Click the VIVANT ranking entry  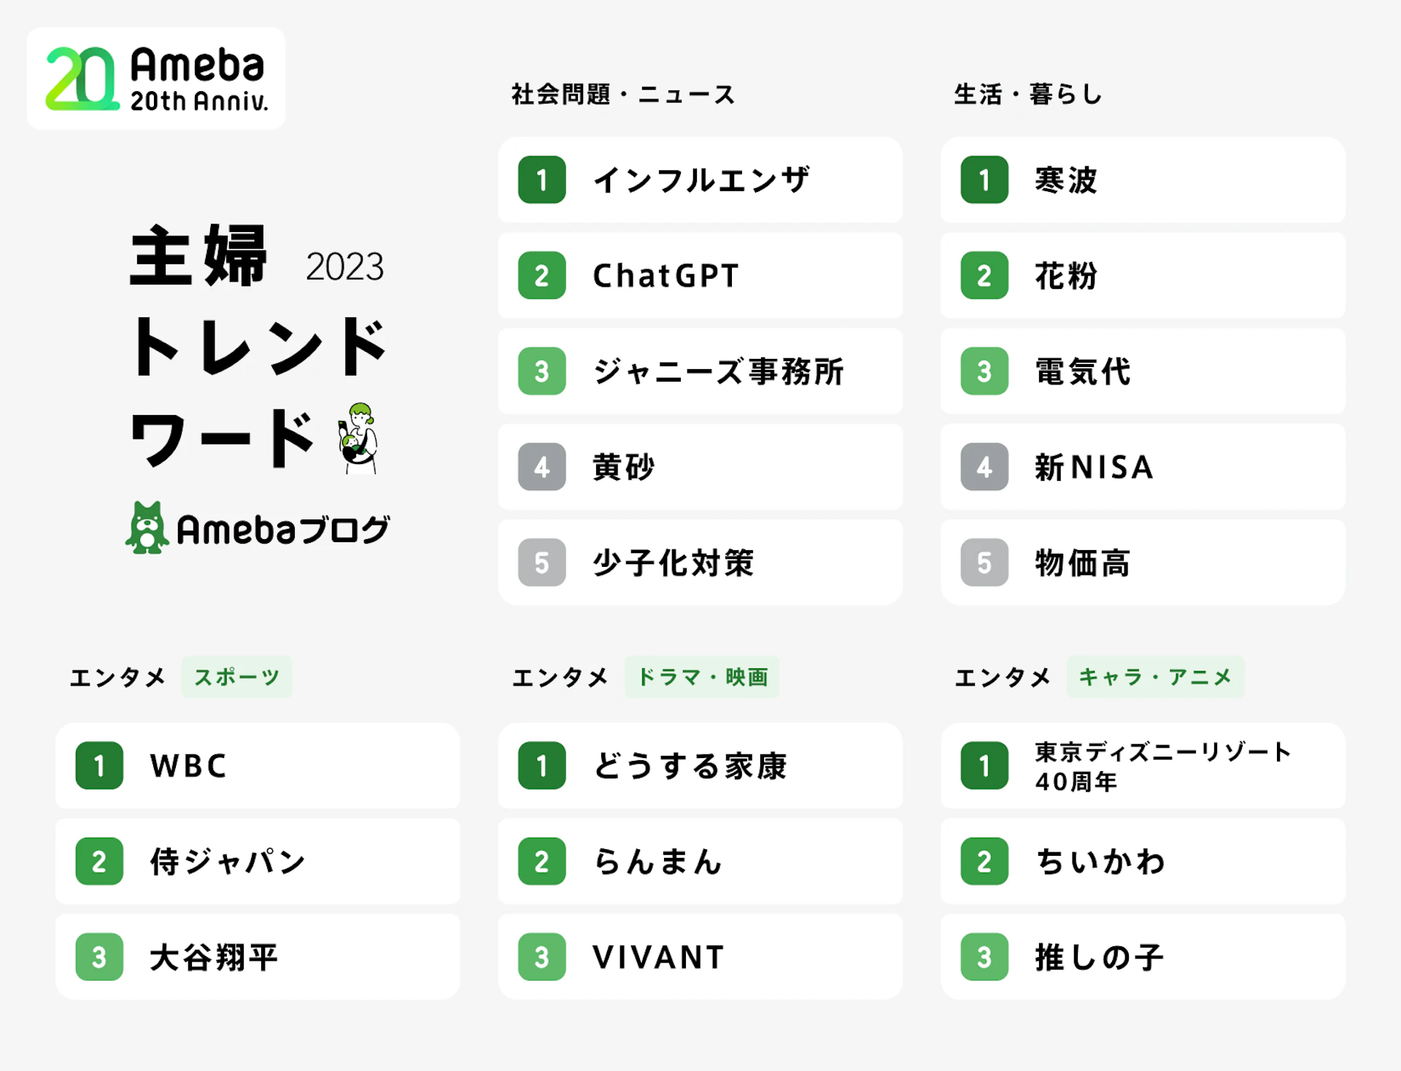tap(700, 956)
